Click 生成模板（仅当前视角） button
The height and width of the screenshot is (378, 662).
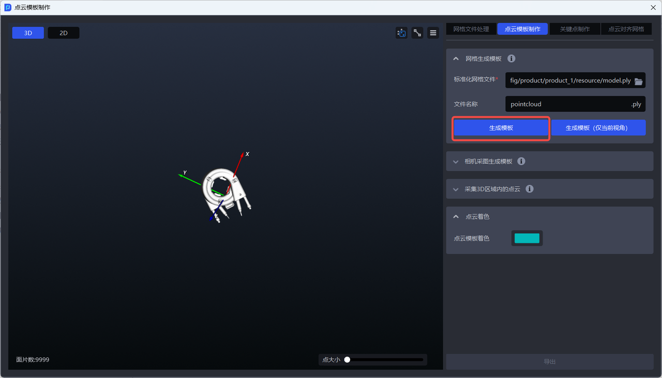598,128
